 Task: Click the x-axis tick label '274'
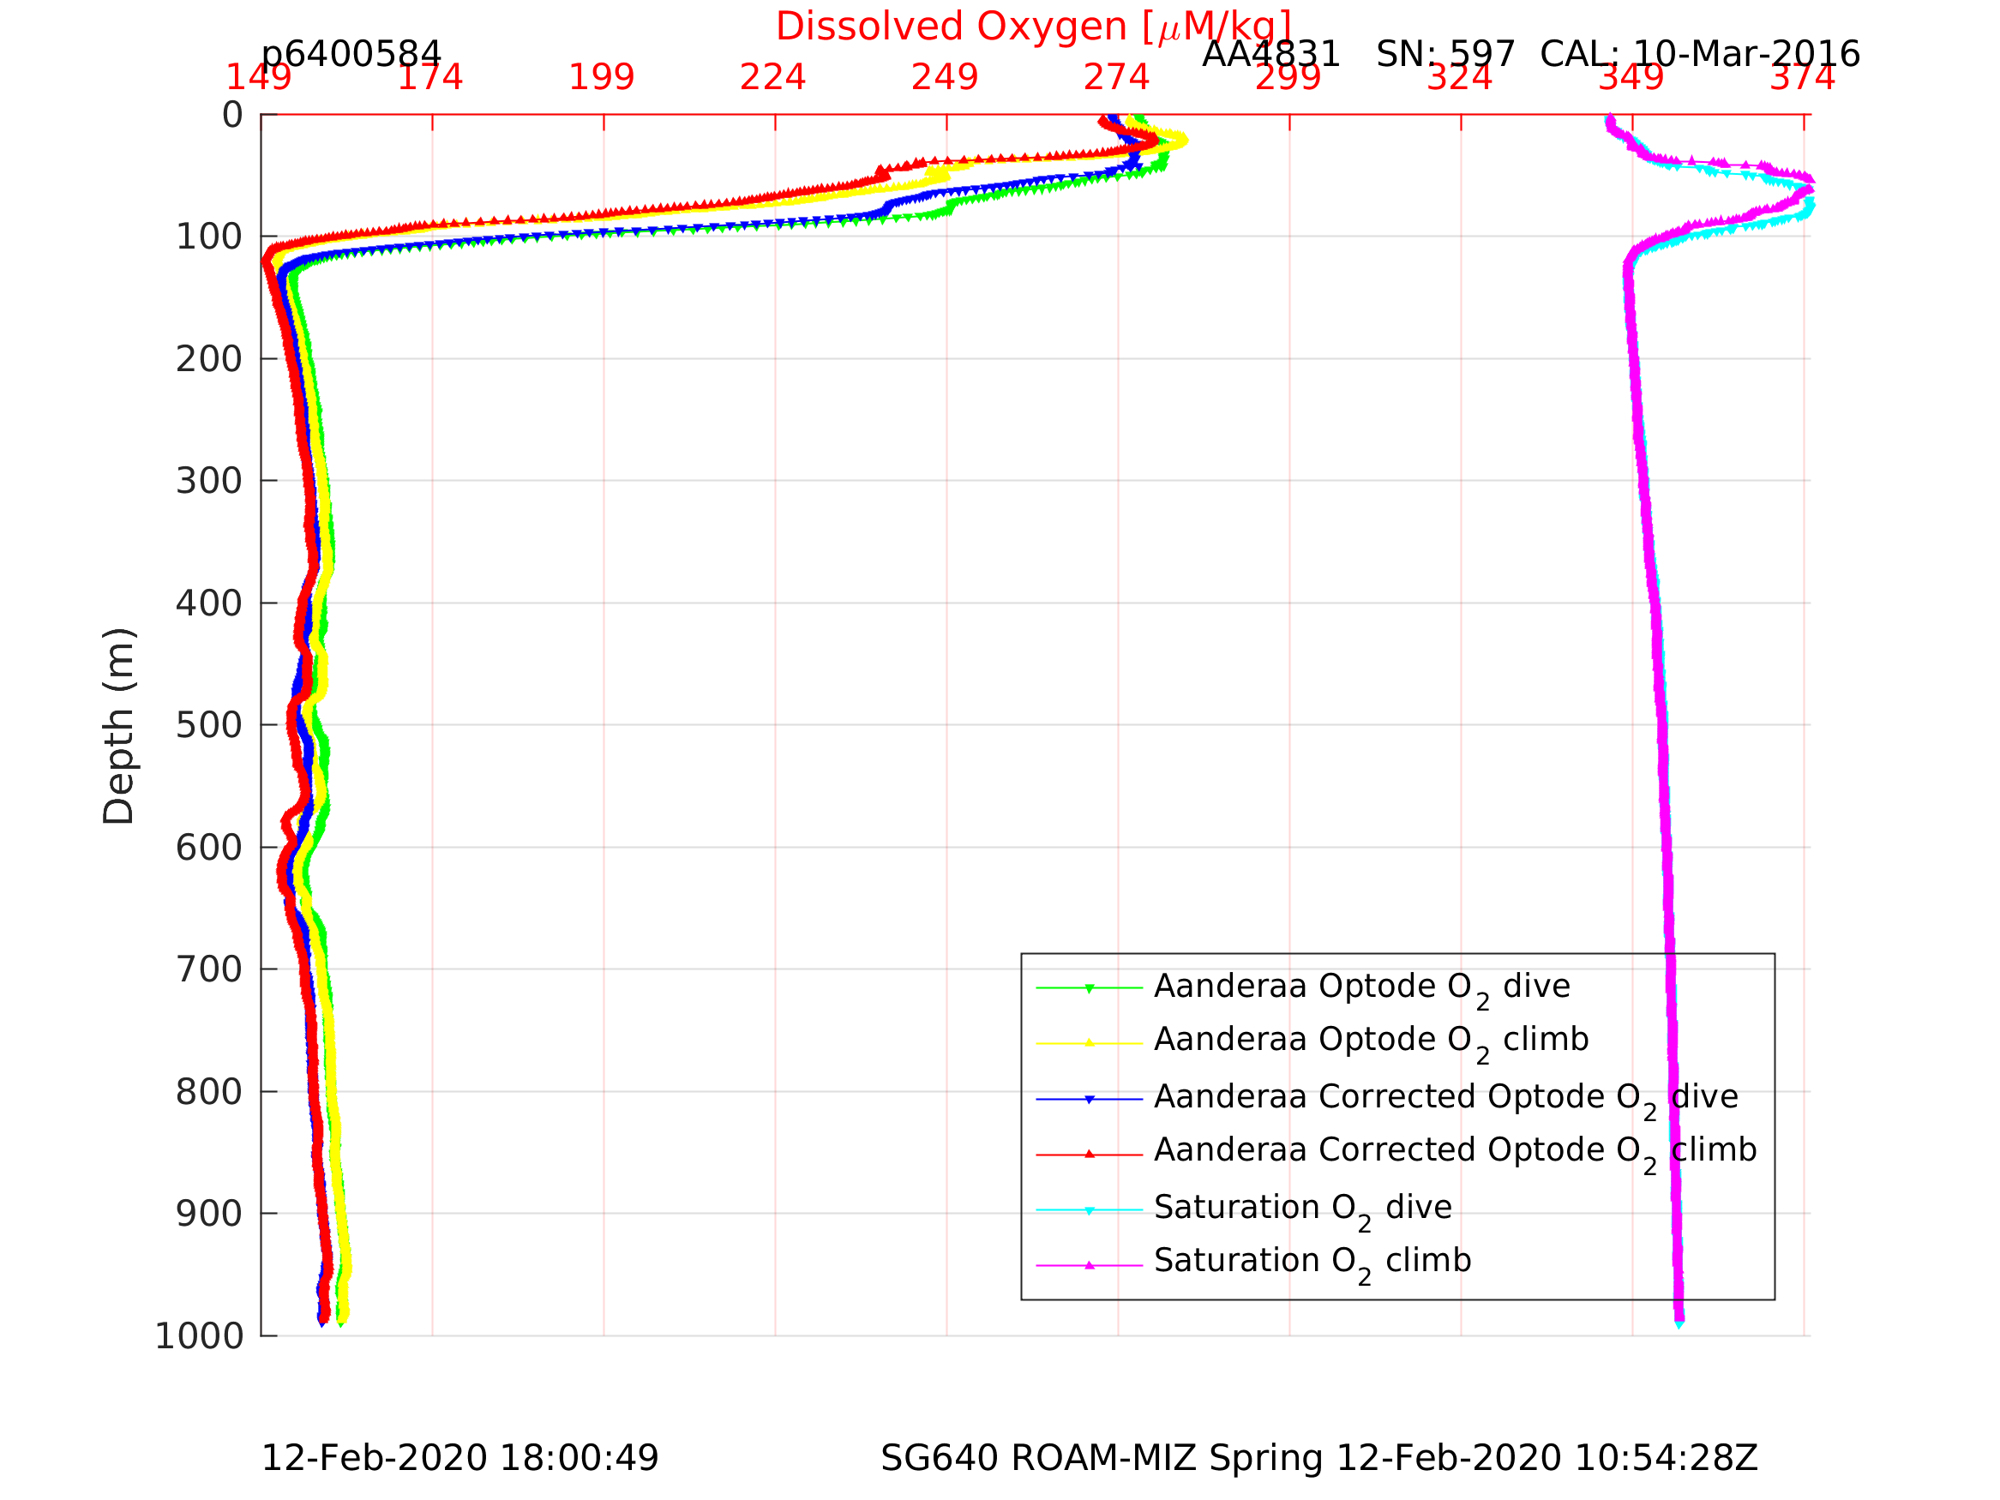tap(1117, 78)
